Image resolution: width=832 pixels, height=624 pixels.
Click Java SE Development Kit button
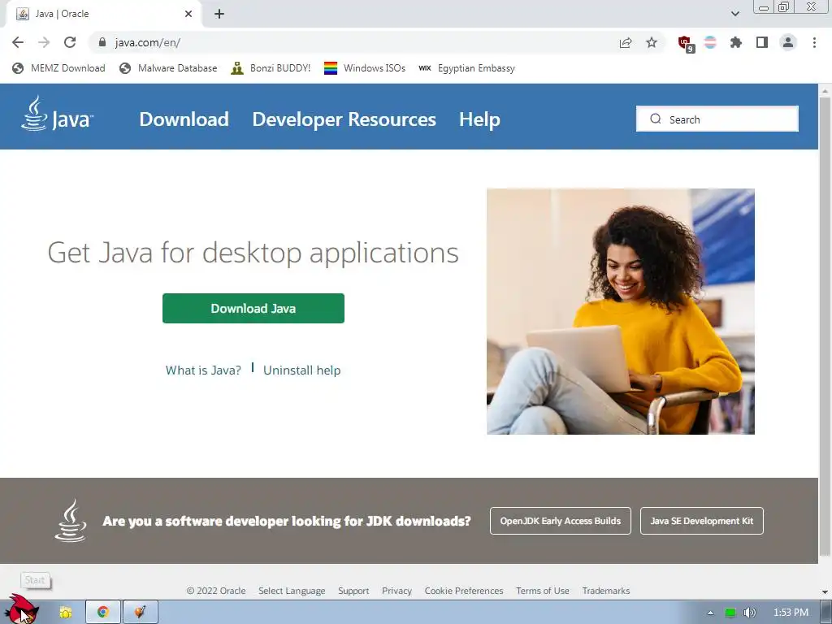point(701,521)
